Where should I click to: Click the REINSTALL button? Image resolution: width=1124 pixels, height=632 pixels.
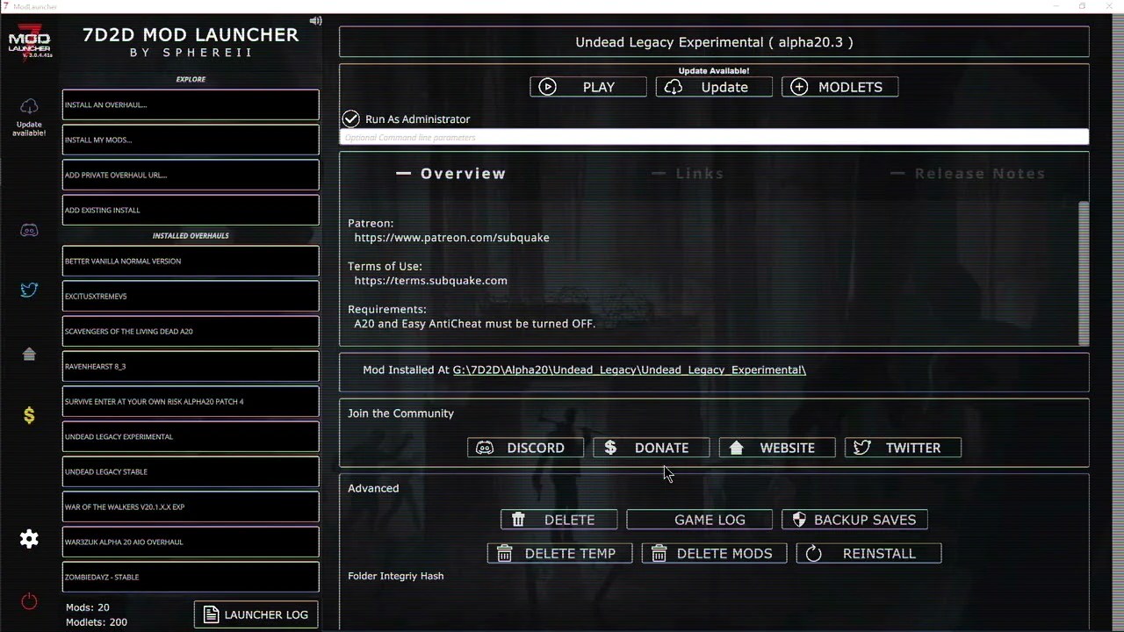[868, 553]
